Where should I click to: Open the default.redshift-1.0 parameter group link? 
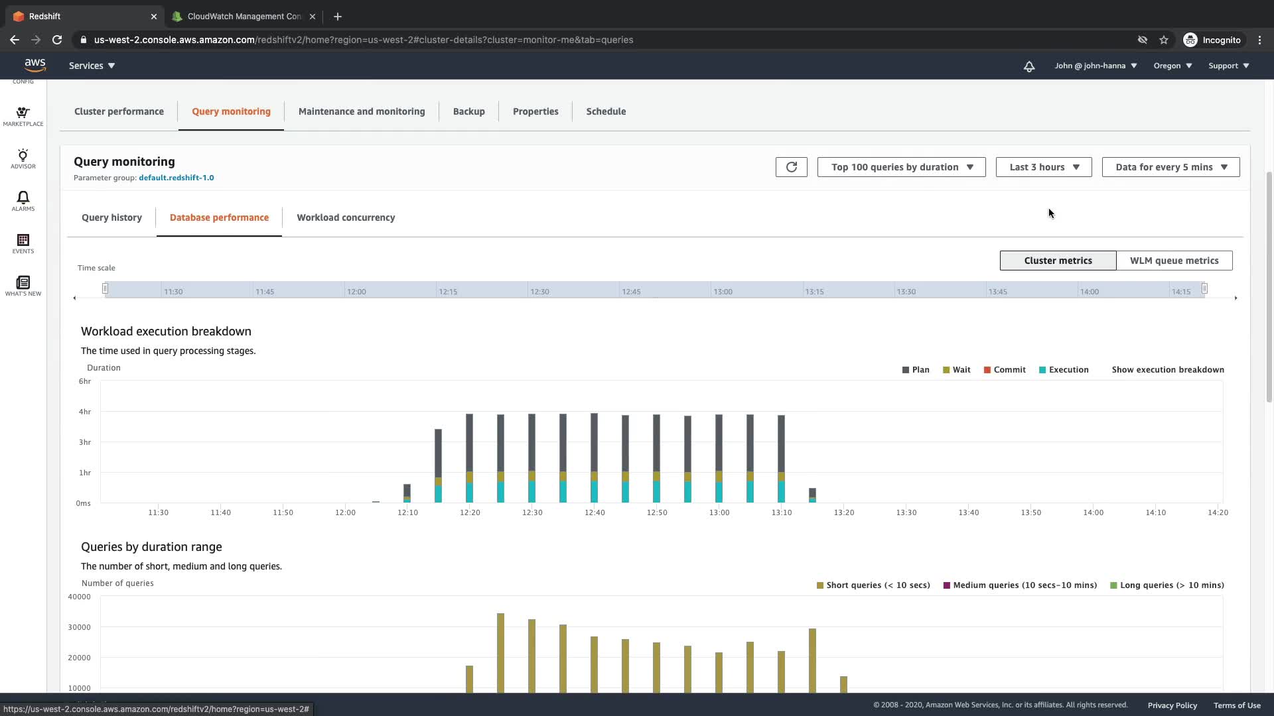click(176, 178)
